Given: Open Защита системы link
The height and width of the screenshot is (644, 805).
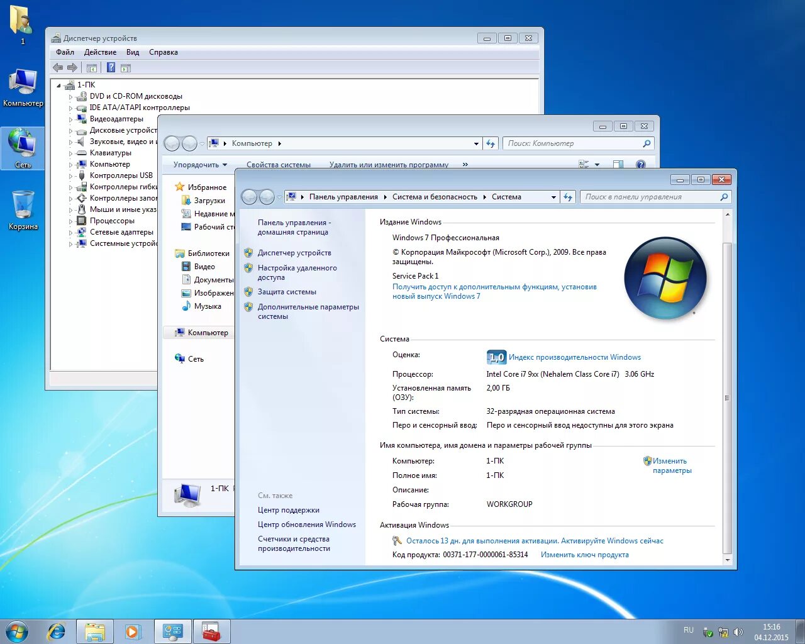Looking at the screenshot, I should [287, 292].
